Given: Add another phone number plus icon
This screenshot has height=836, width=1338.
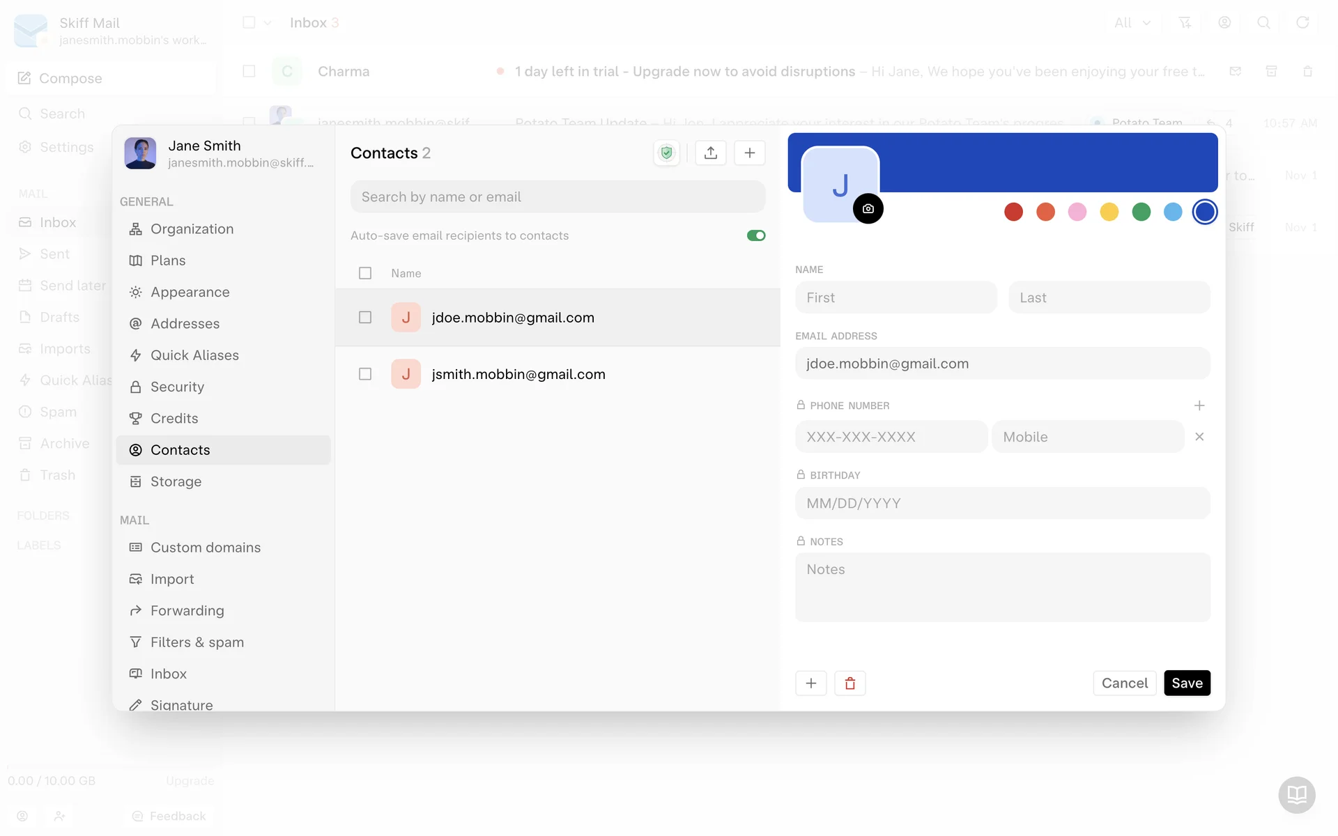Looking at the screenshot, I should point(1199,405).
